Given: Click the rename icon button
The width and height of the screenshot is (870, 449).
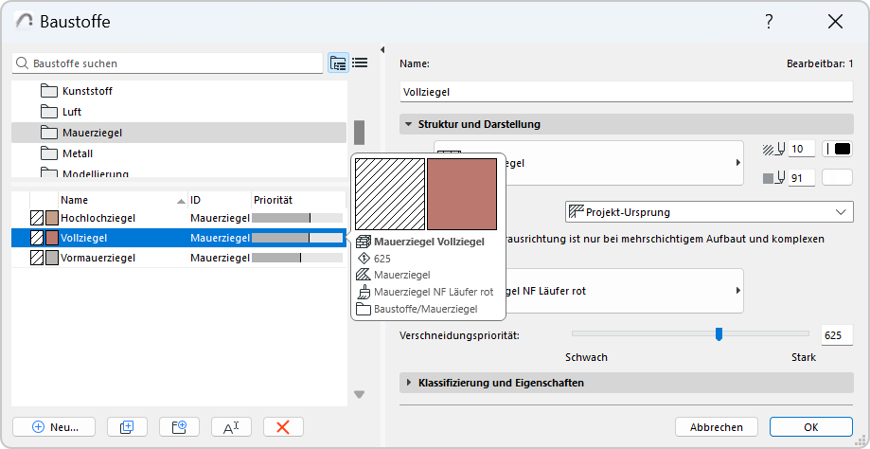Looking at the screenshot, I should 231,427.
